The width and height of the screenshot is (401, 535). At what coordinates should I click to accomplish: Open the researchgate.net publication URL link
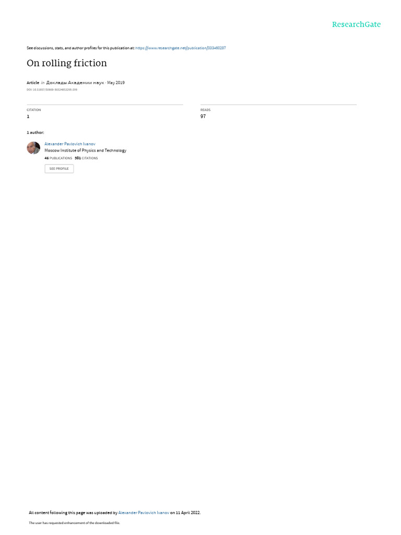pyautogui.click(x=180, y=48)
